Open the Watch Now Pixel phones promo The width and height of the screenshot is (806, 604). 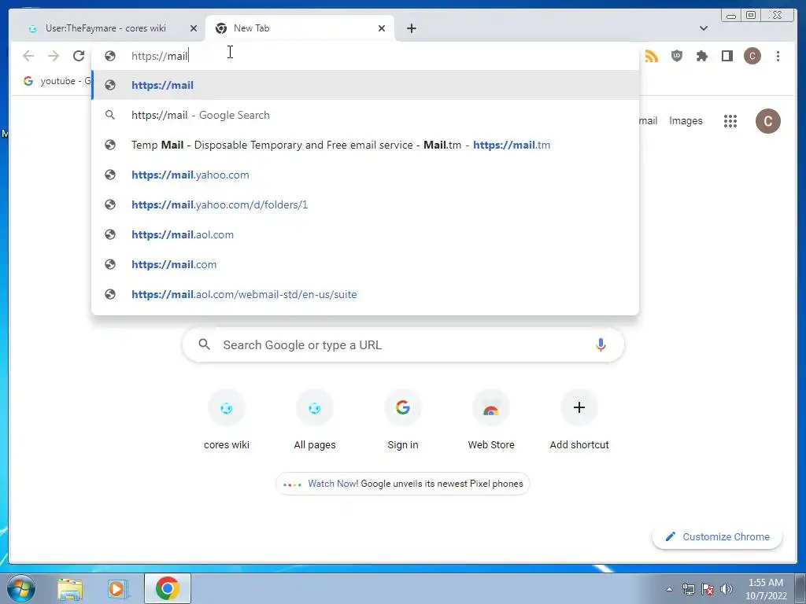click(402, 484)
